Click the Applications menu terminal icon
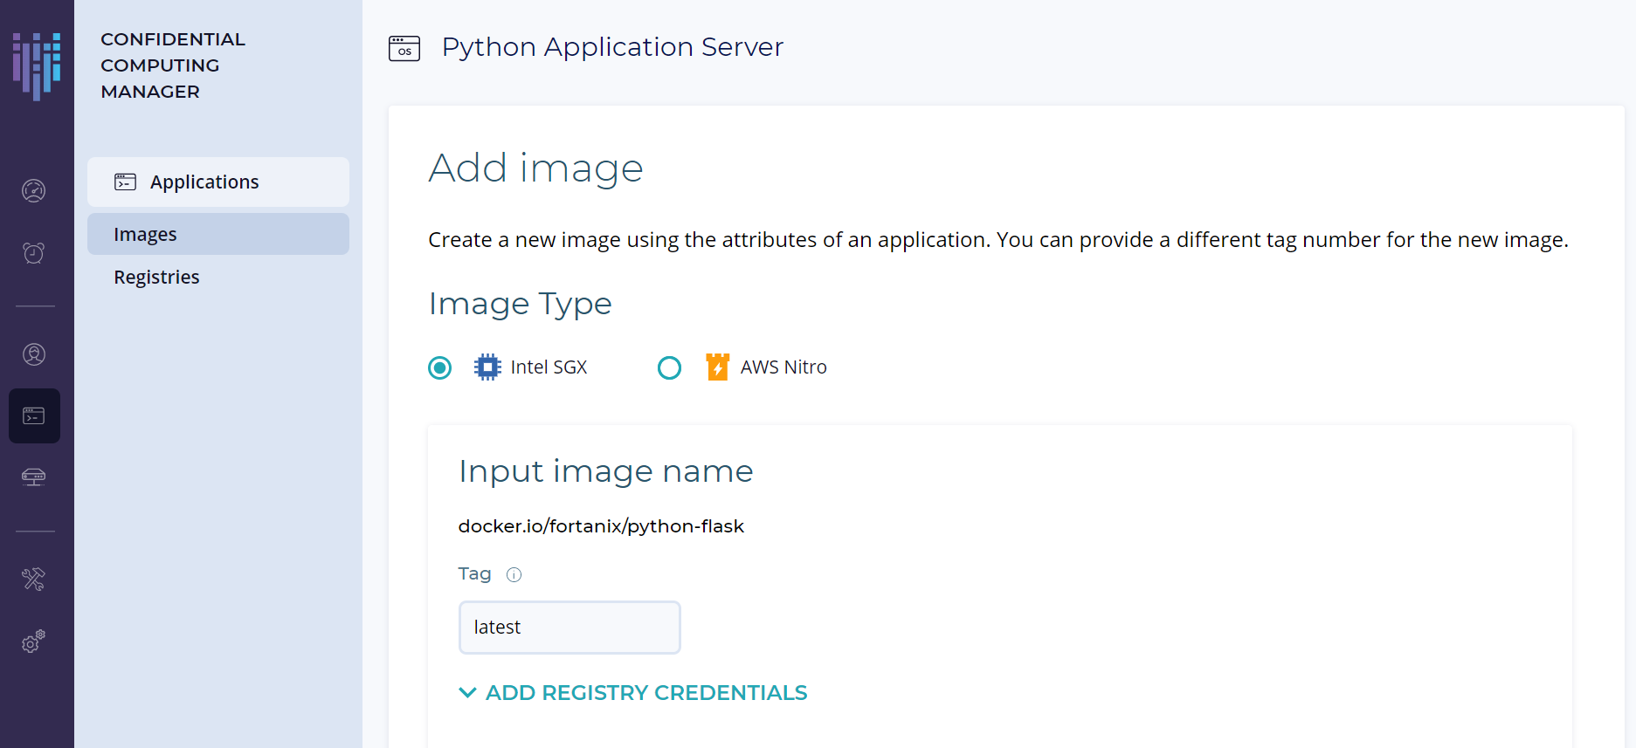 (x=125, y=182)
